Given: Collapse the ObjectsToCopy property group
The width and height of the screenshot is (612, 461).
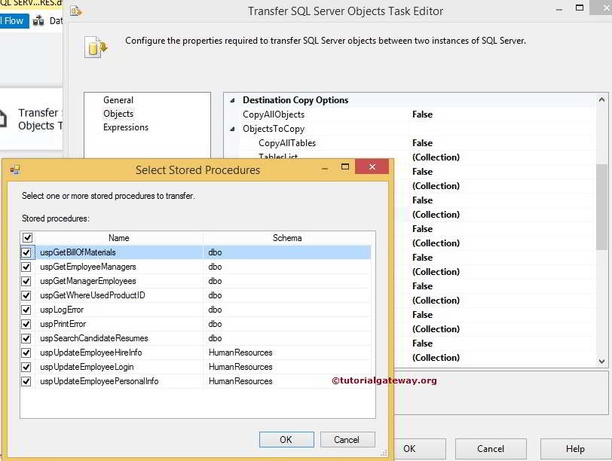Looking at the screenshot, I should (231, 128).
